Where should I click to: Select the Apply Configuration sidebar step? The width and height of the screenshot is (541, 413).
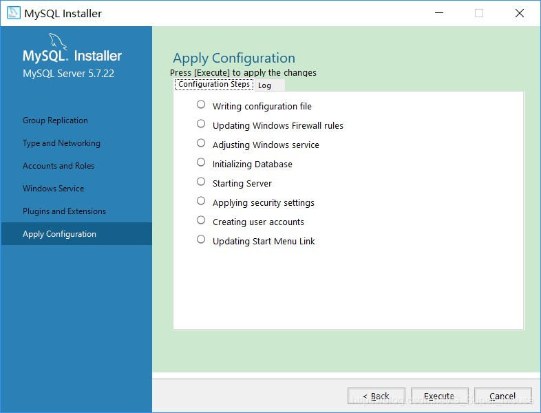(x=76, y=234)
